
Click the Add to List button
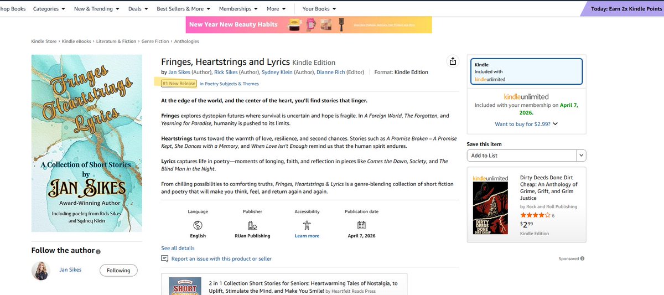point(522,156)
